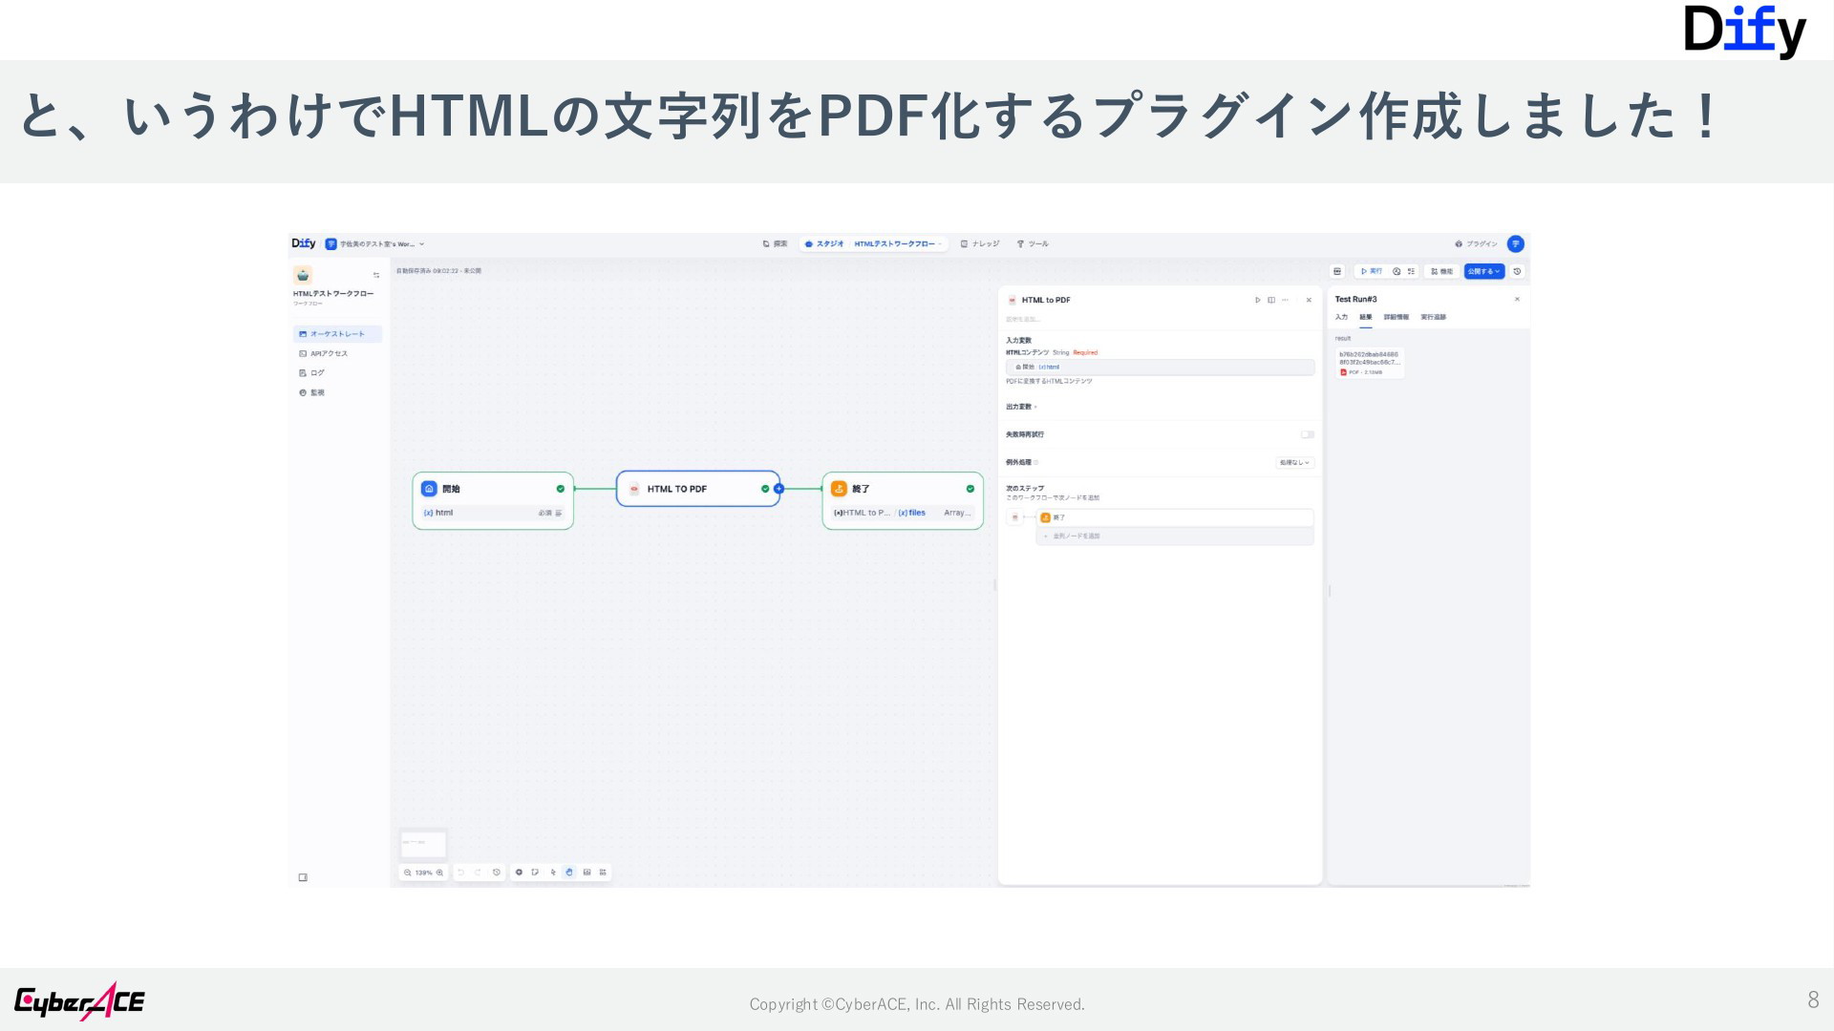1834x1031 pixels.
Task: Open the checklist icon beside 実行
Action: (1411, 271)
